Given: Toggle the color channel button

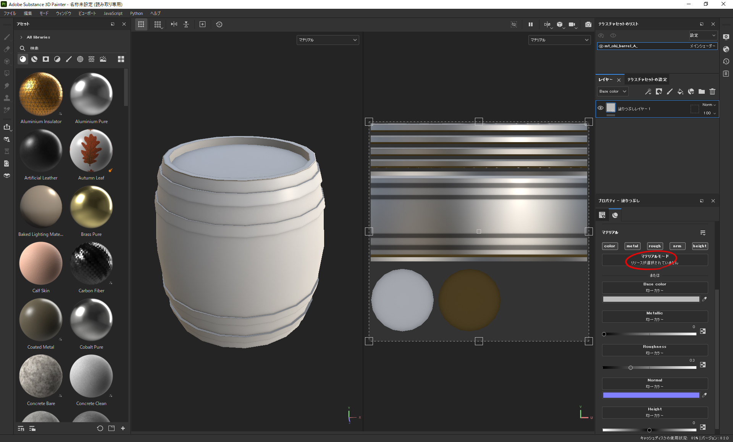Looking at the screenshot, I should coord(610,246).
